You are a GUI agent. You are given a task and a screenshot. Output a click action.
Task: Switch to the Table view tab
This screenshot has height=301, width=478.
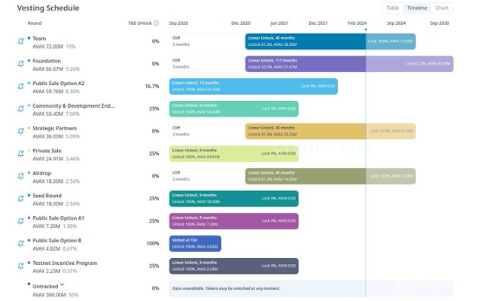pyautogui.click(x=392, y=8)
